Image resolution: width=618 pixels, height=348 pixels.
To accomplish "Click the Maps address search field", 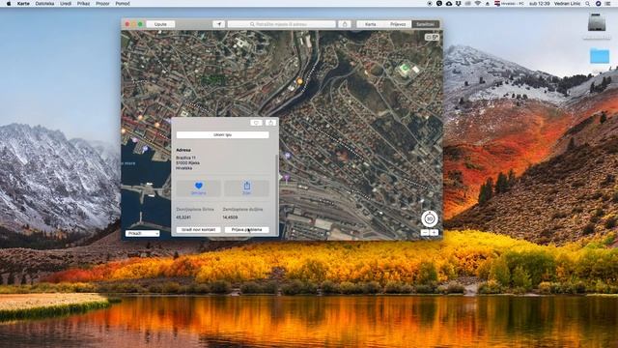I will 281,24.
